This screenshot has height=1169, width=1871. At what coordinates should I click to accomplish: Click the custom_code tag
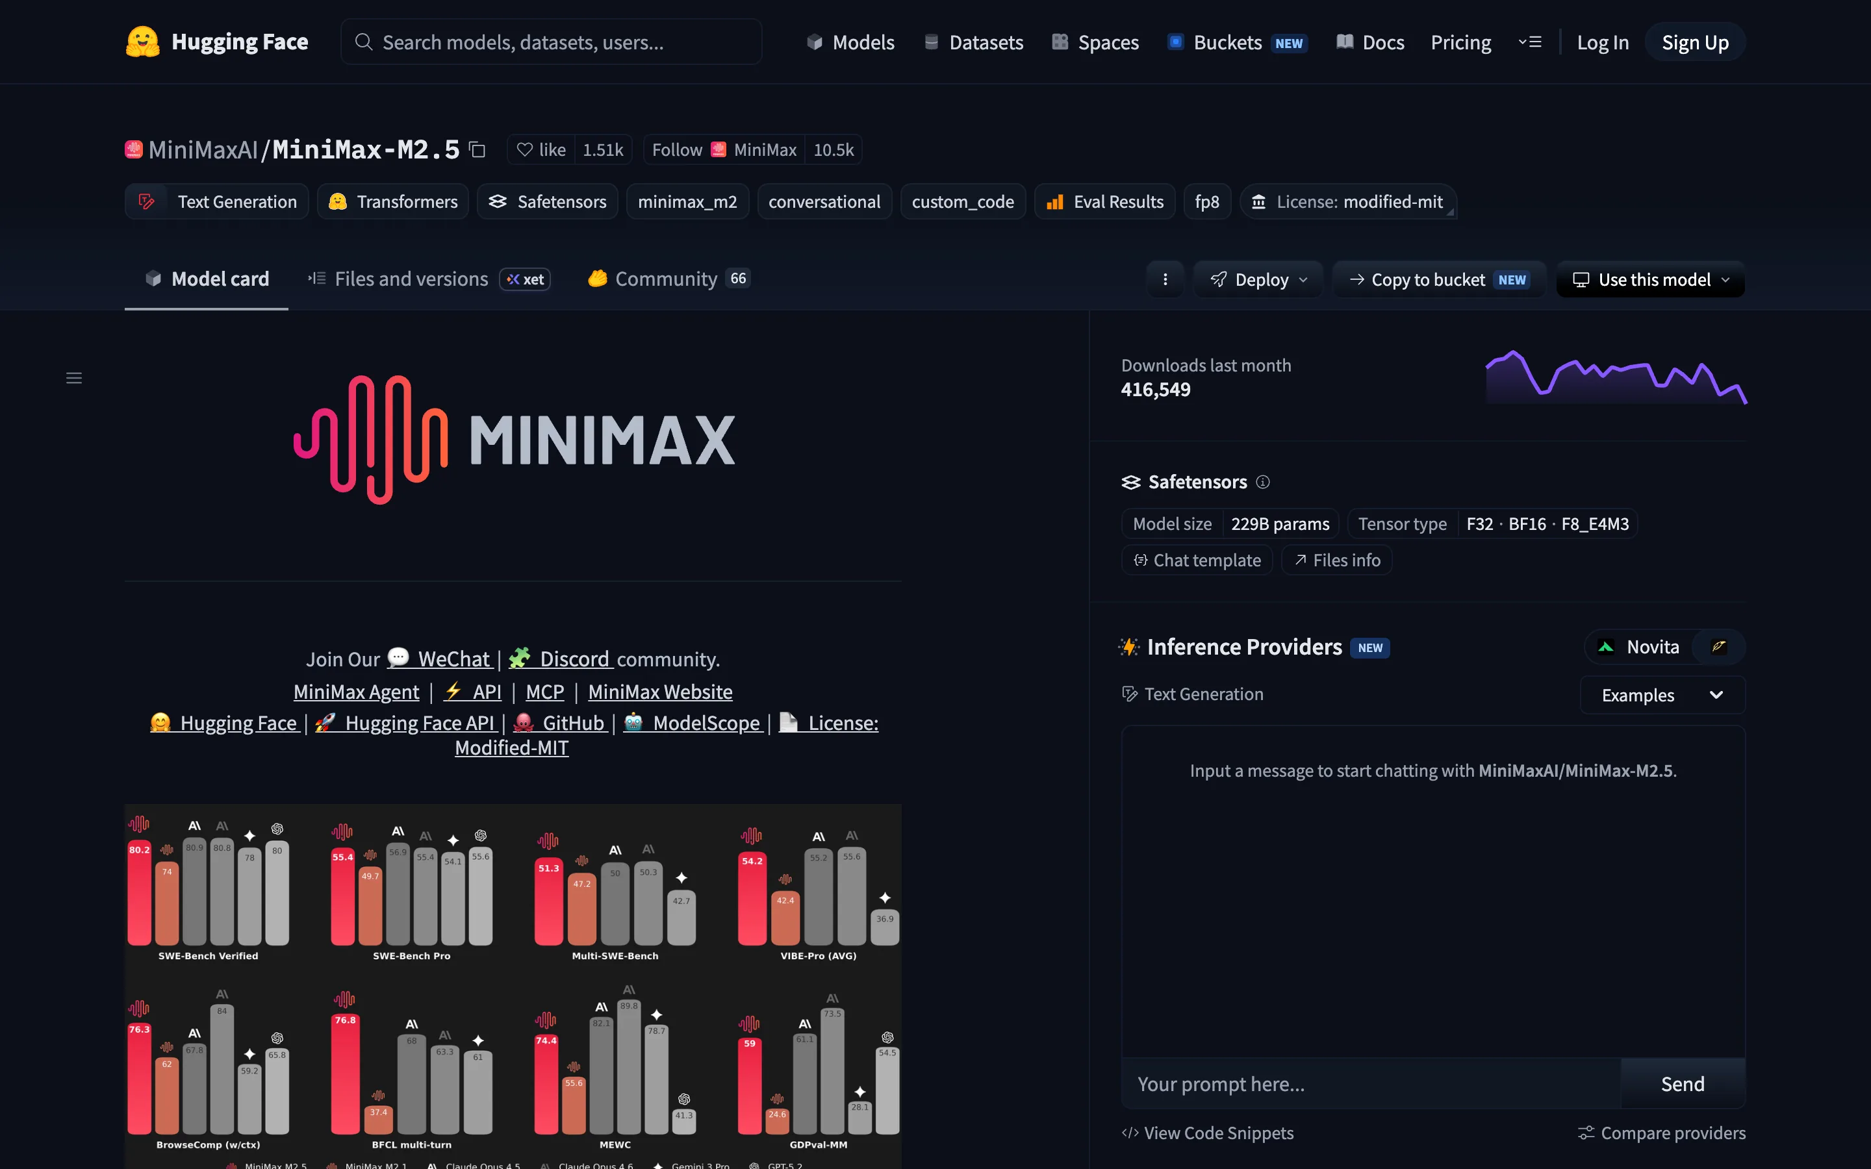tap(963, 202)
